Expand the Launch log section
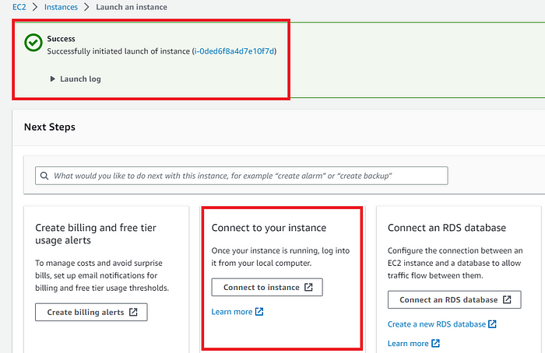 point(76,79)
